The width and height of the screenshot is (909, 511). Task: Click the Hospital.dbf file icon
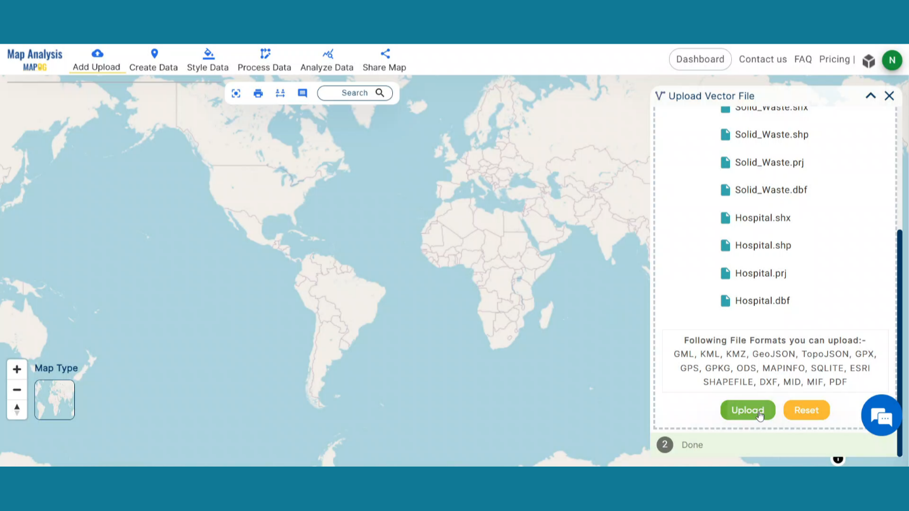tap(725, 301)
